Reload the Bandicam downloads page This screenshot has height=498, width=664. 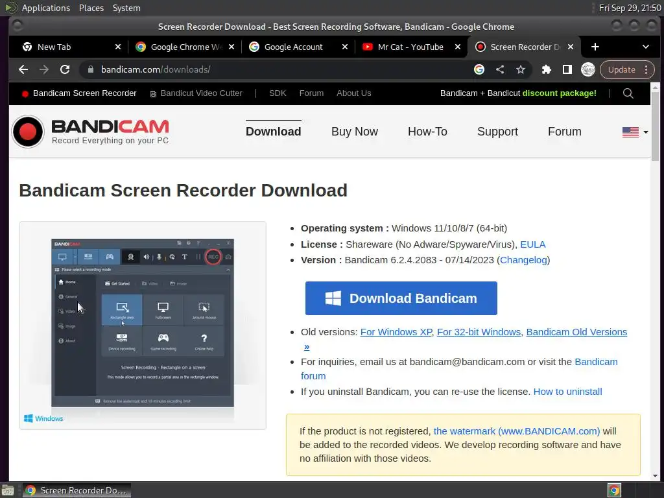[x=65, y=69]
